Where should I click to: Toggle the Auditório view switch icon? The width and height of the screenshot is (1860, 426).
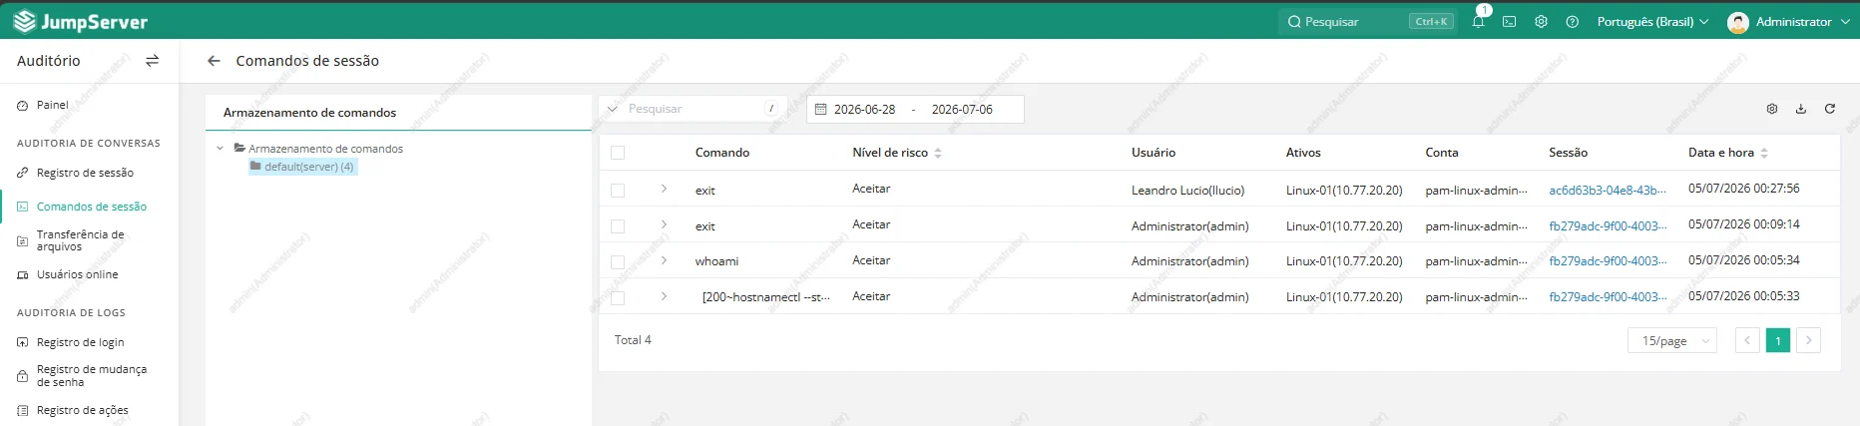152,61
